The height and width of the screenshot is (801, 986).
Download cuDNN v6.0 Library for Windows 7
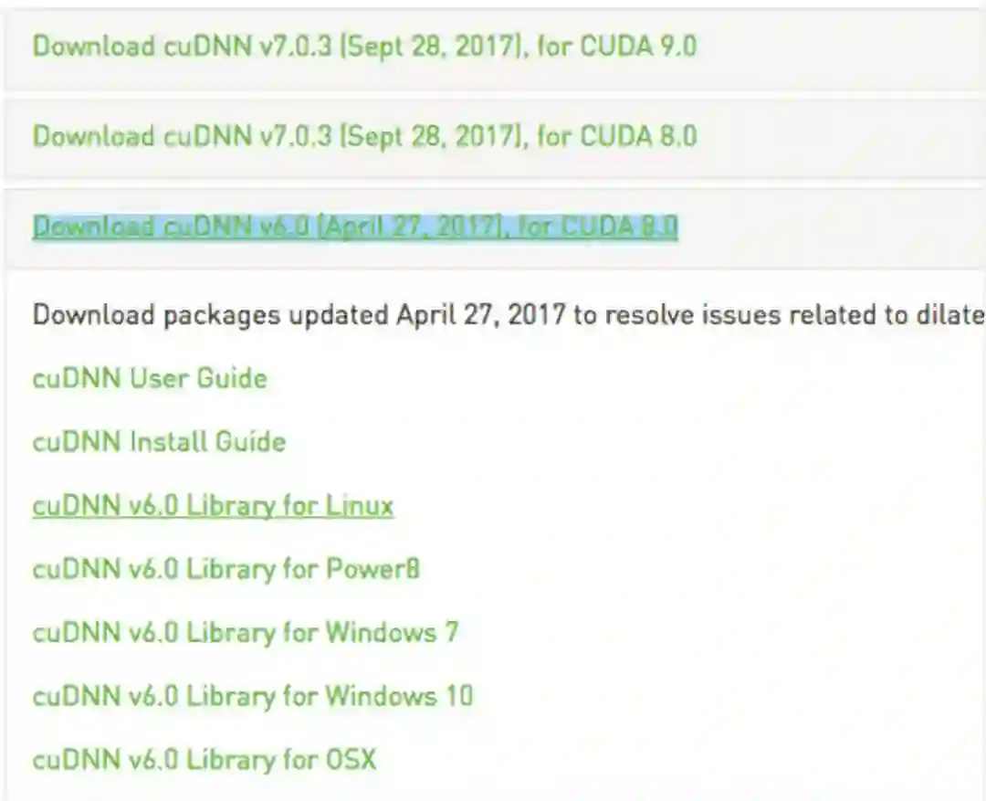[245, 632]
